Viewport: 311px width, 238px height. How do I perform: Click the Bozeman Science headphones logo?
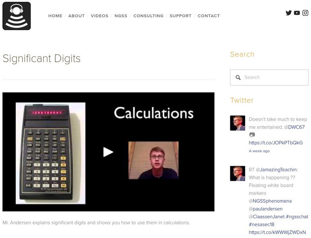tap(17, 16)
